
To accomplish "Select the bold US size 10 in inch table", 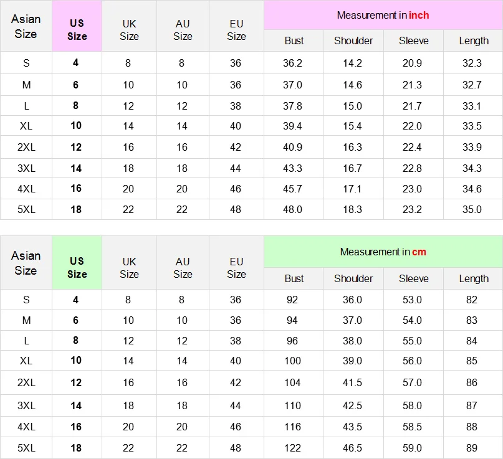I will [x=76, y=125].
